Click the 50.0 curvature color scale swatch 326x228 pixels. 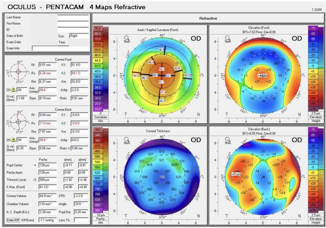(98, 50)
